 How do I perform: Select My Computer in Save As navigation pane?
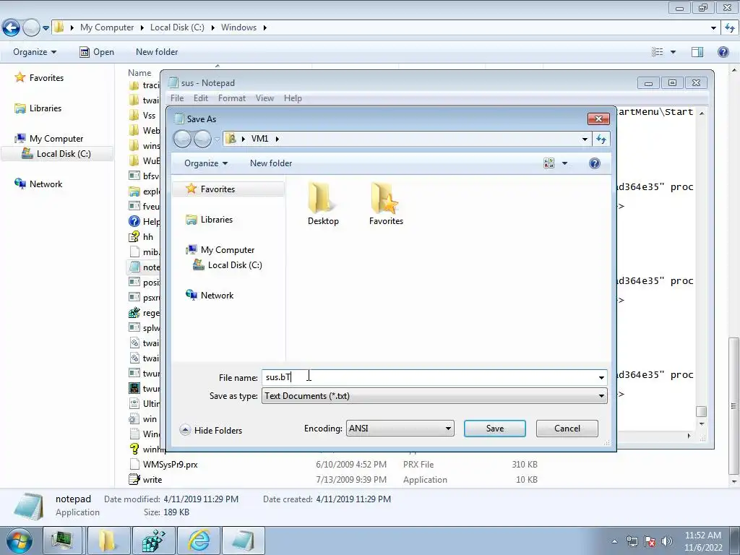tap(228, 249)
